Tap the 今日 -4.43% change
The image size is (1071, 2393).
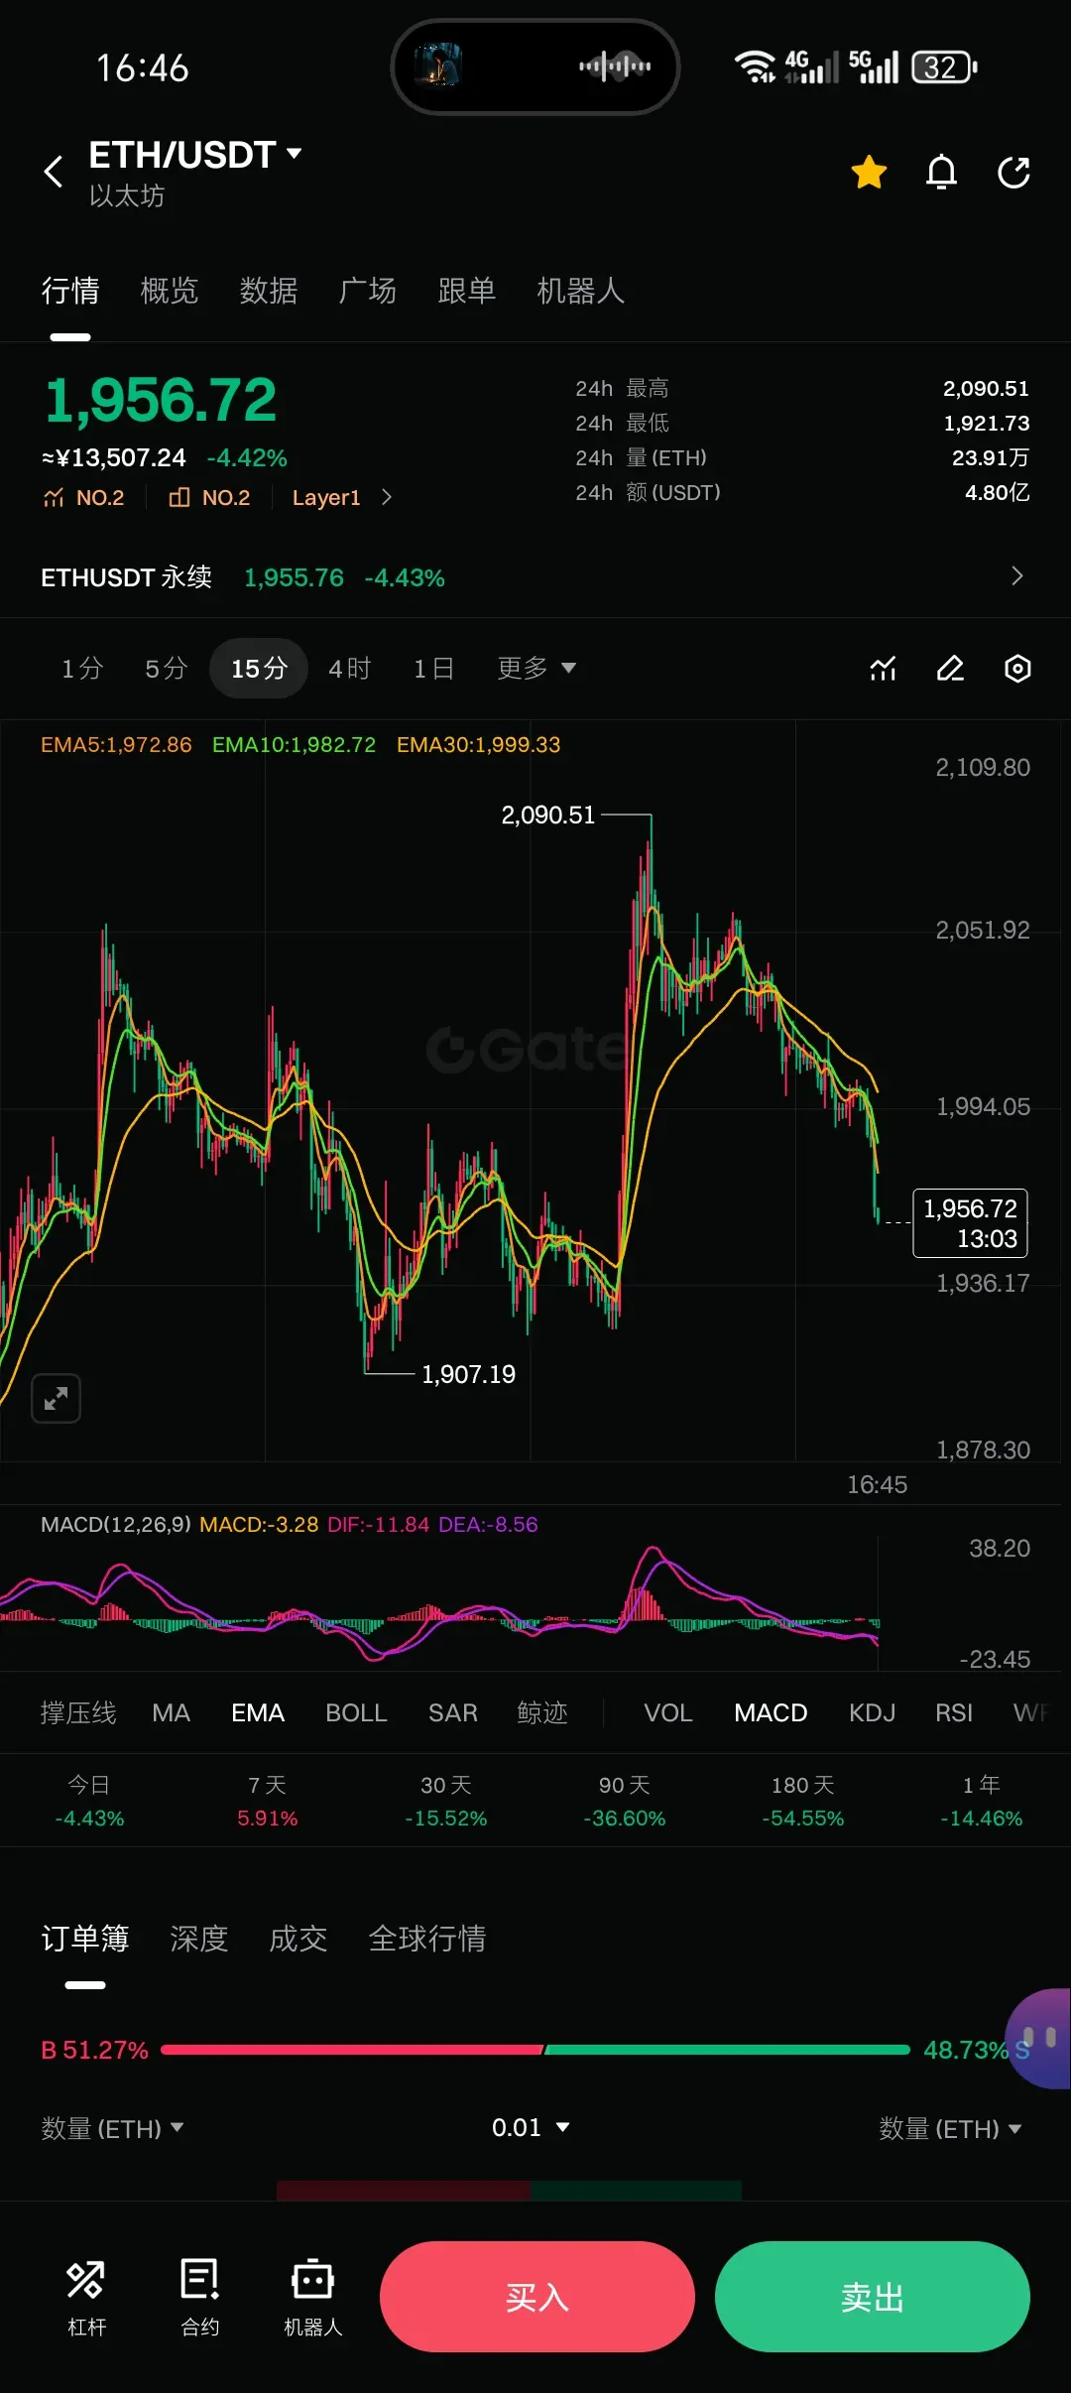[89, 1802]
